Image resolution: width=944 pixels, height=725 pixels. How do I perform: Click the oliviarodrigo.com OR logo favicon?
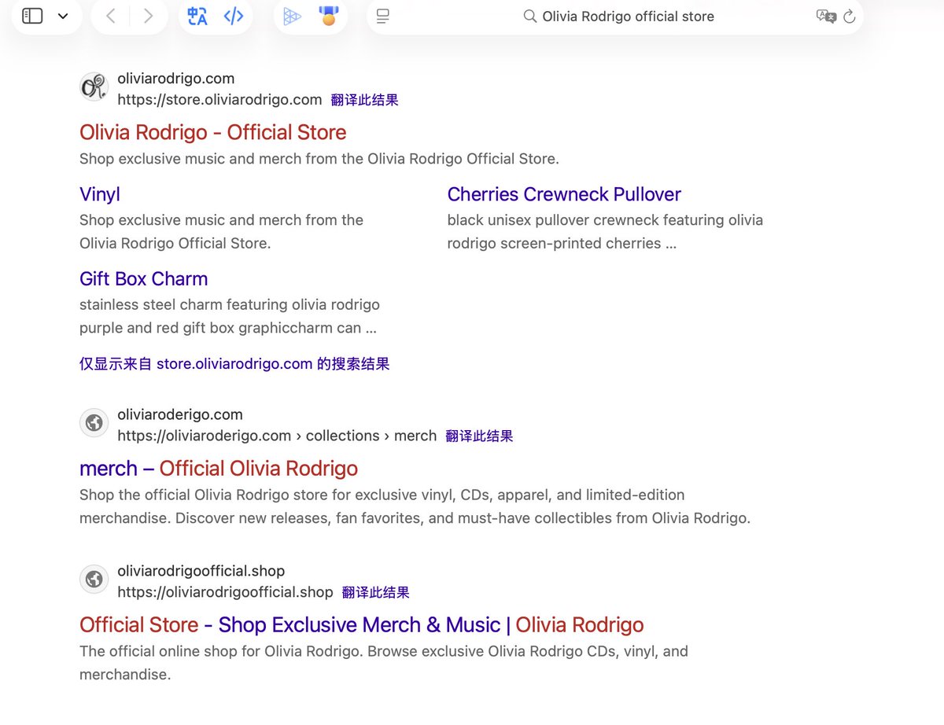(94, 86)
